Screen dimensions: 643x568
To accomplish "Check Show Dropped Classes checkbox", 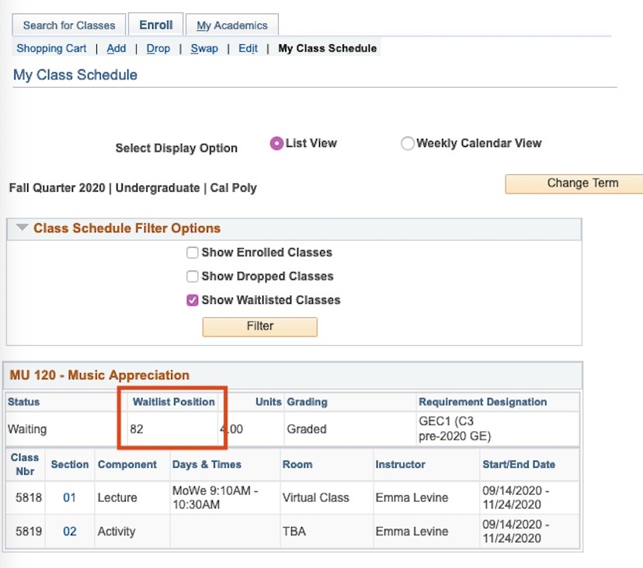I will [193, 276].
